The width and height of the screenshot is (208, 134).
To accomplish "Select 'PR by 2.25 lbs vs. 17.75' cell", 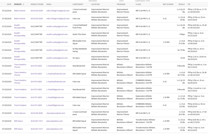I will 197,11.
